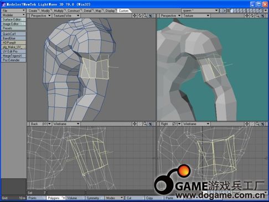The width and height of the screenshot is (269, 202).
Task: Click pan icon in the Right viewport
Action: pyautogui.click(x=247, y=124)
